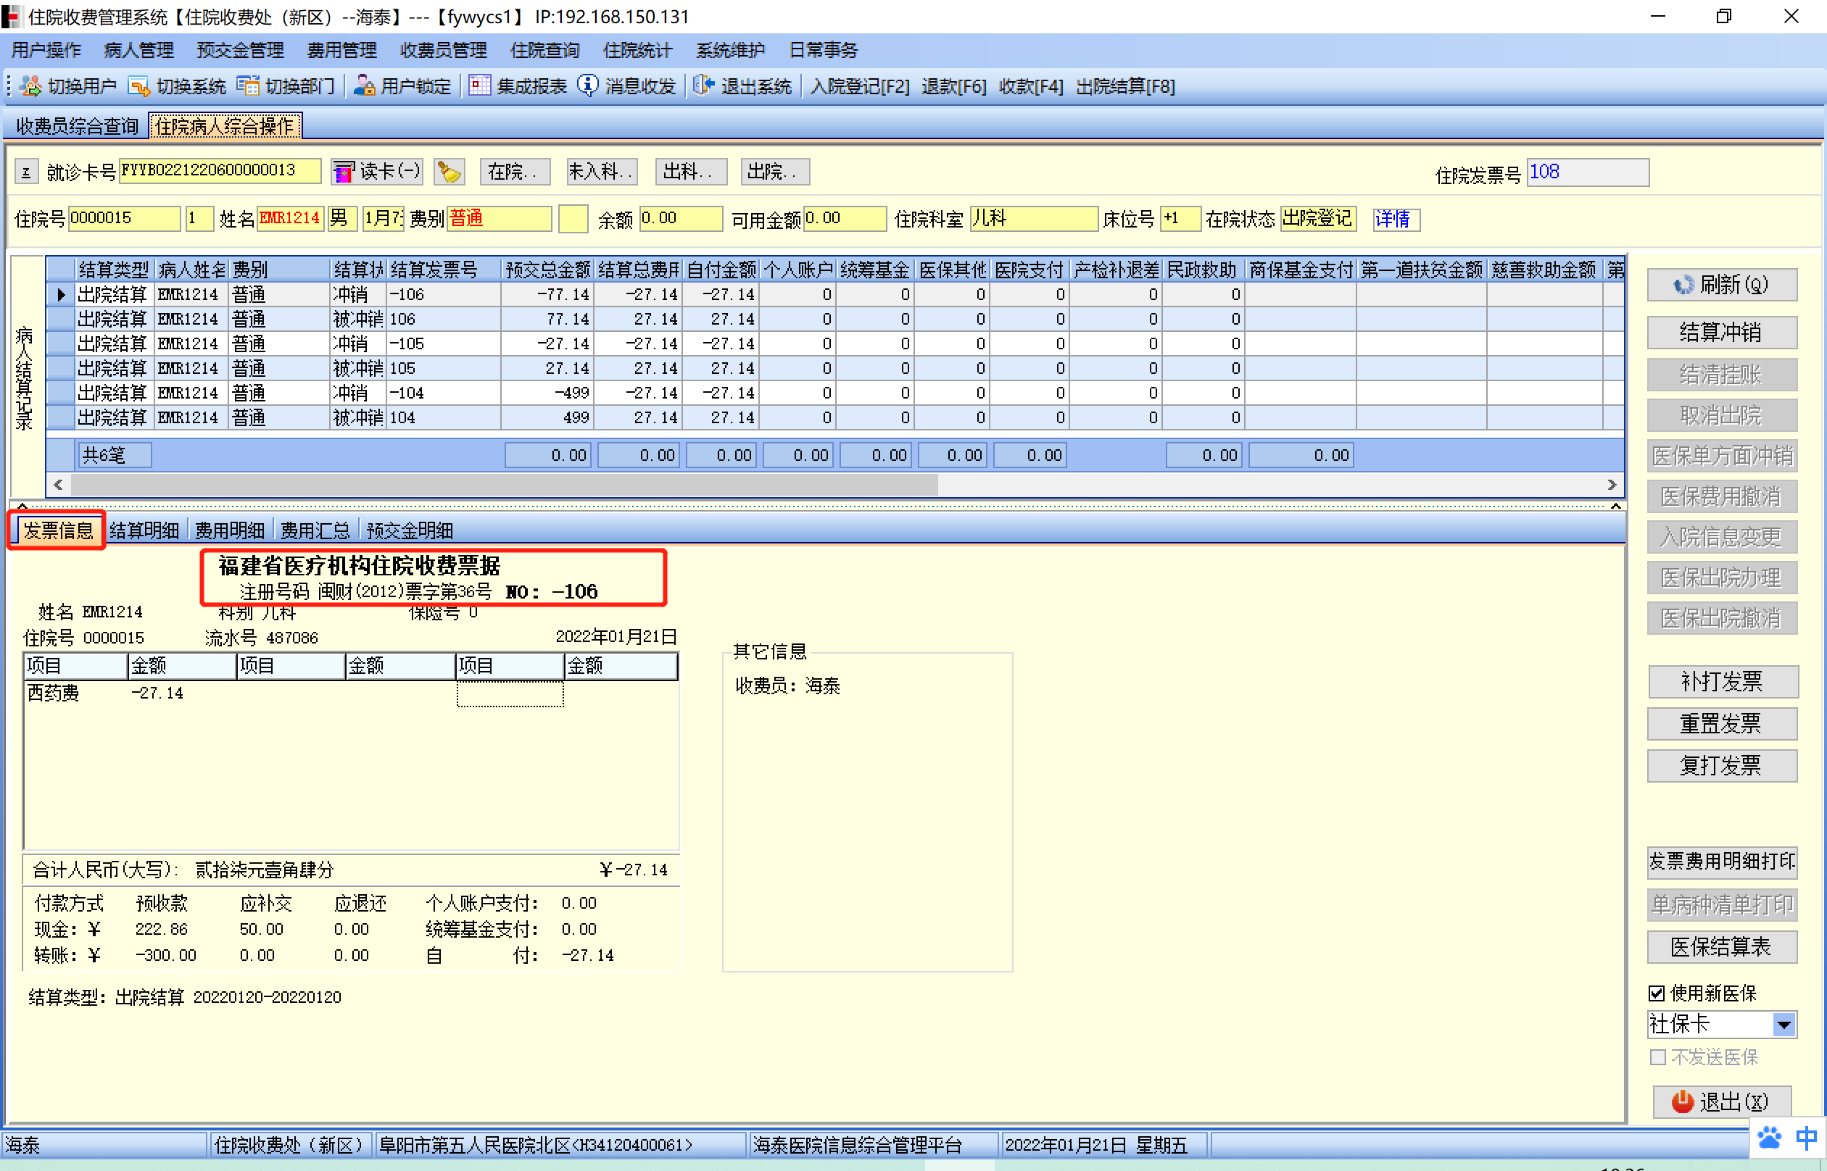This screenshot has width=1827, height=1171.
Task: Click the broom clear icon beside 读卡
Action: (x=449, y=172)
